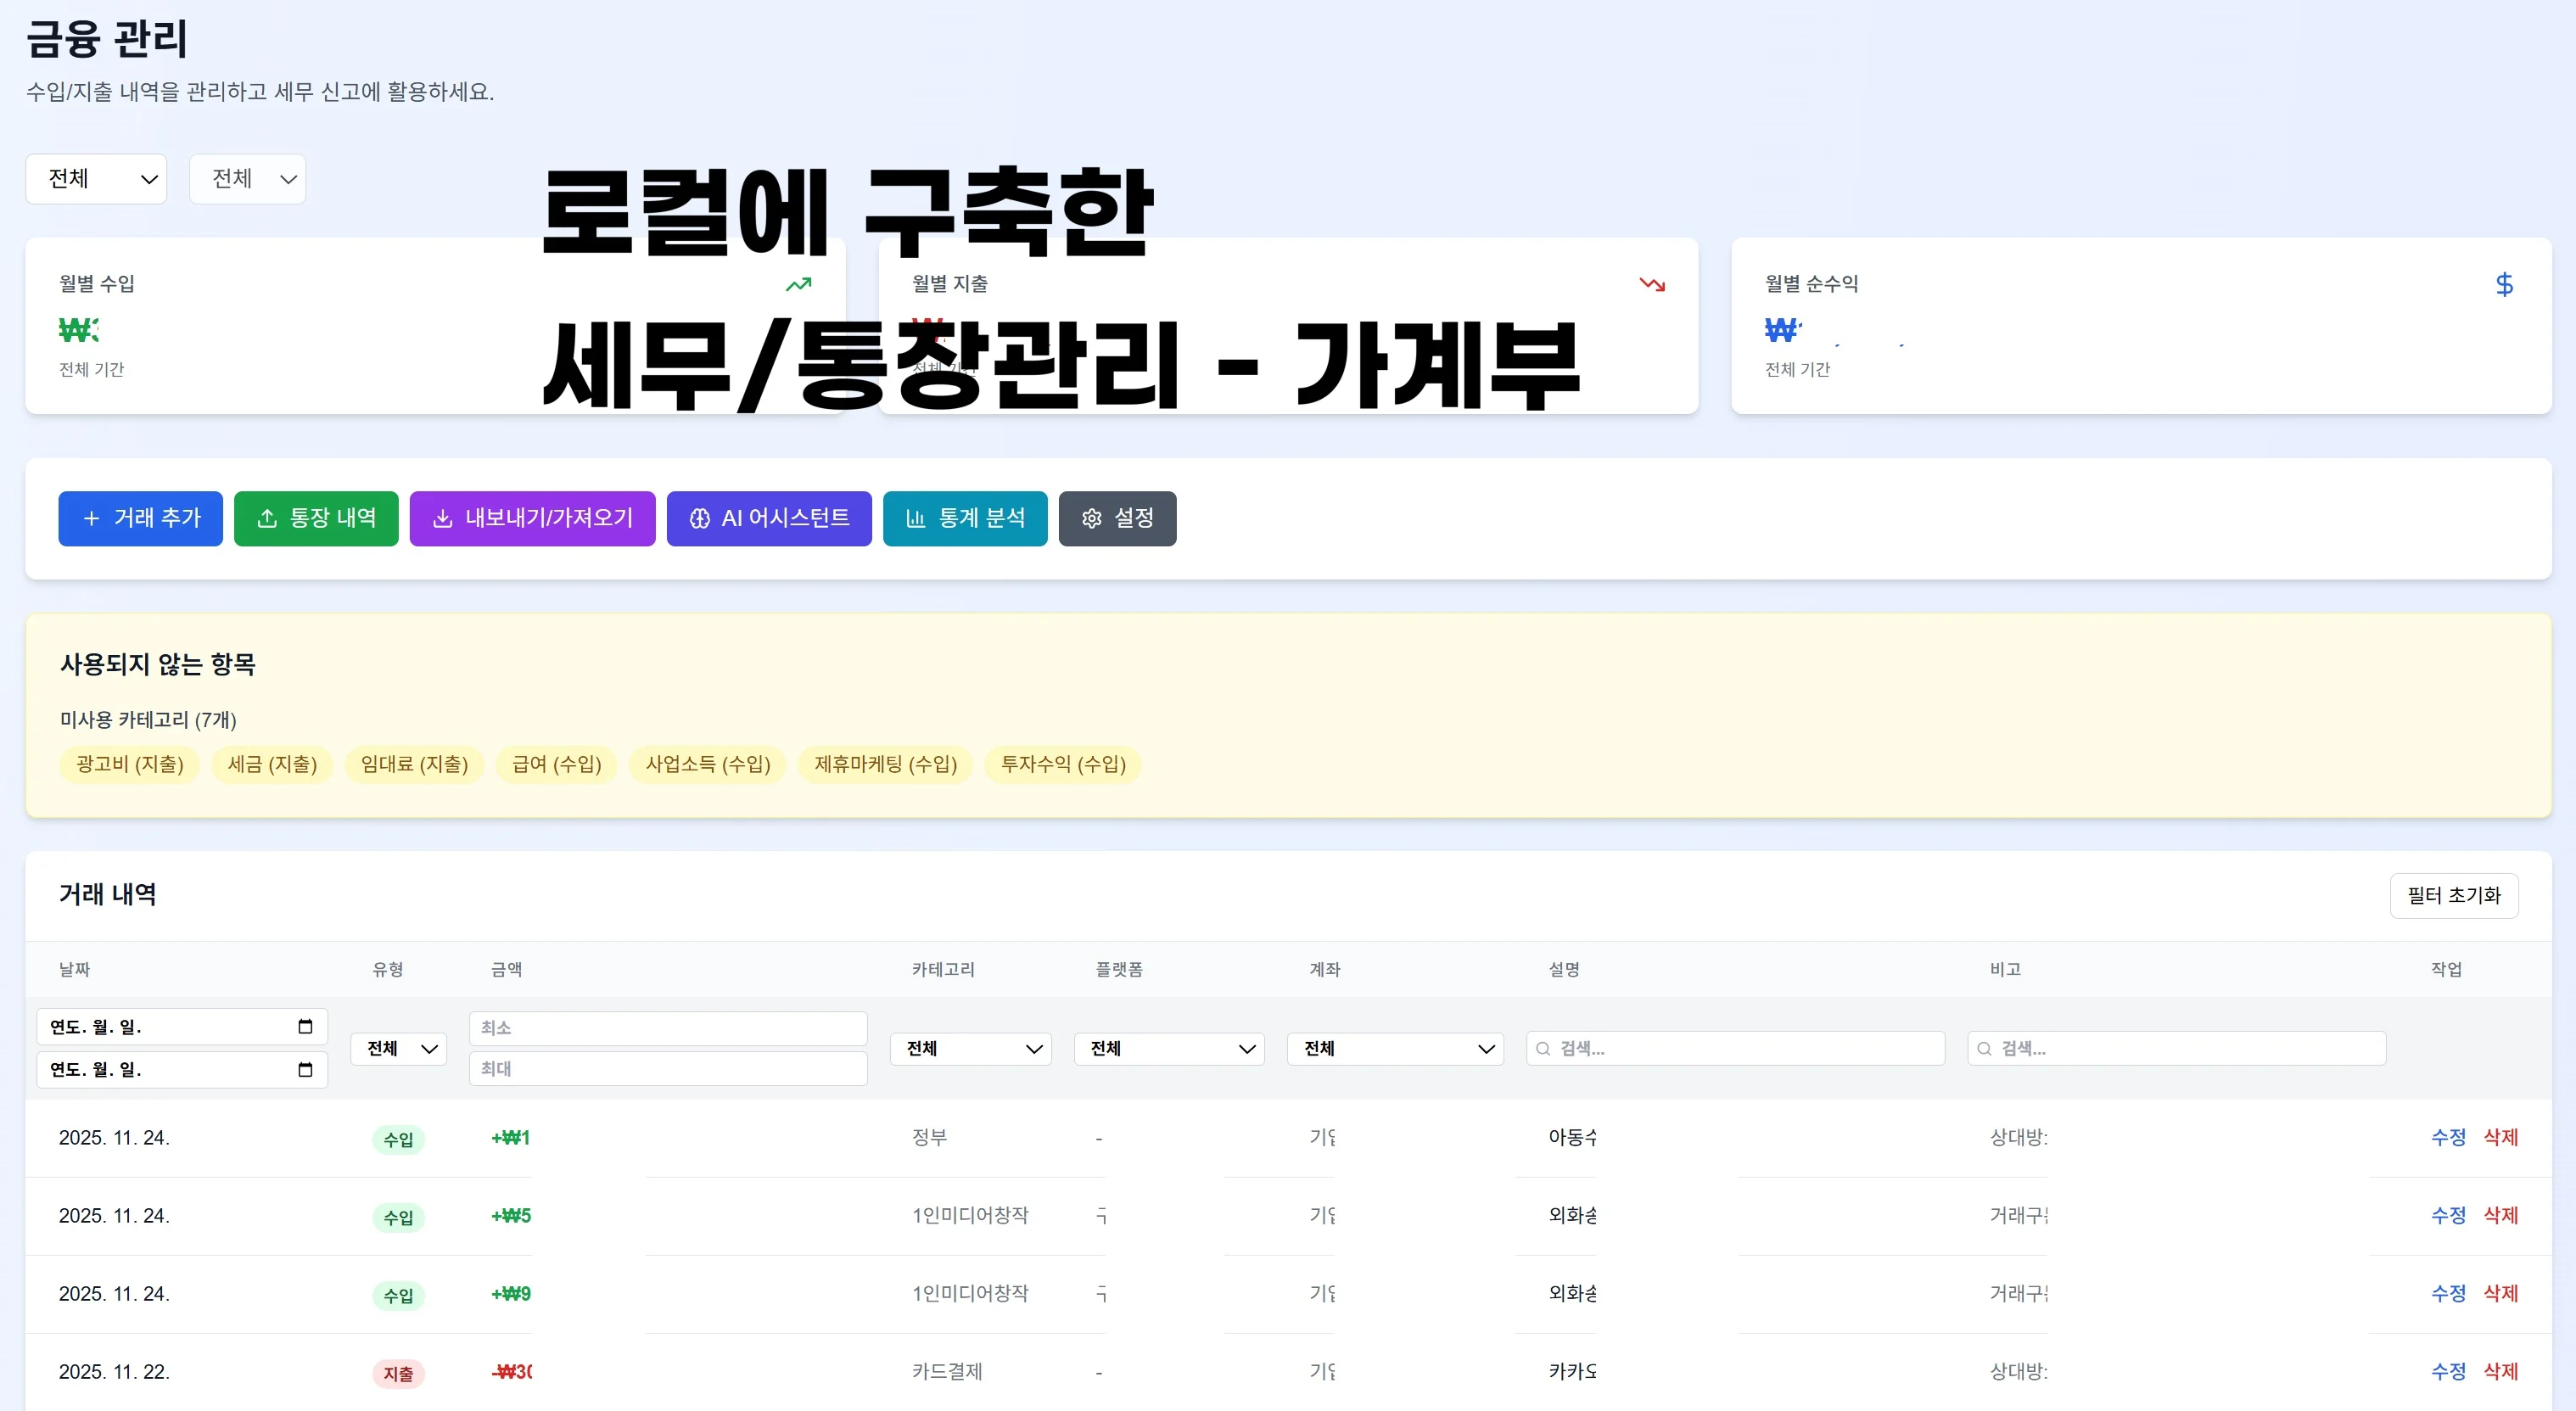This screenshot has height=1411, width=2576.
Task: Click the plus icon on 거래 추가 button
Action: coord(92,518)
